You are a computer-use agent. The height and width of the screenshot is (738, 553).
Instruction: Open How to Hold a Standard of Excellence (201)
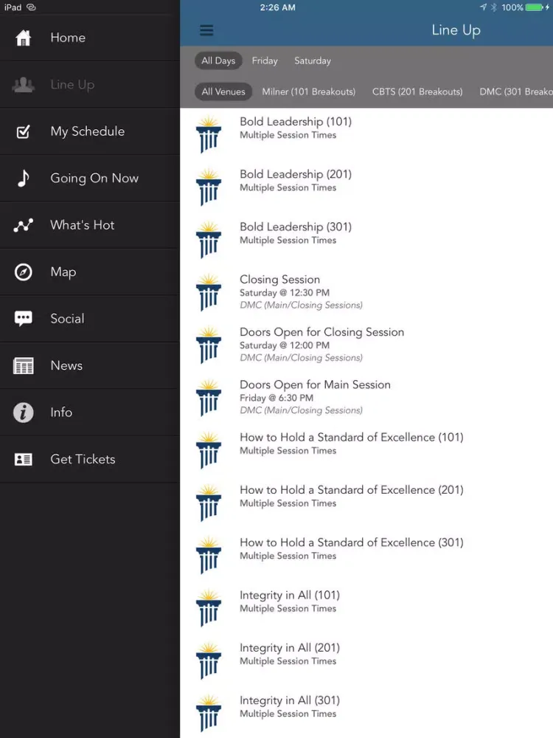coord(366,503)
